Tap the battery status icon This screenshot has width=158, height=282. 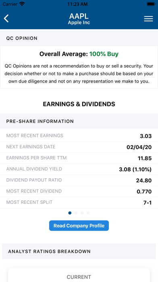coord(151,4)
